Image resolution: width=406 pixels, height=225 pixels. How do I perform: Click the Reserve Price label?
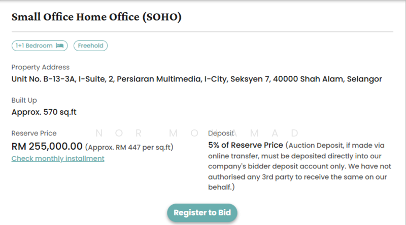click(34, 133)
